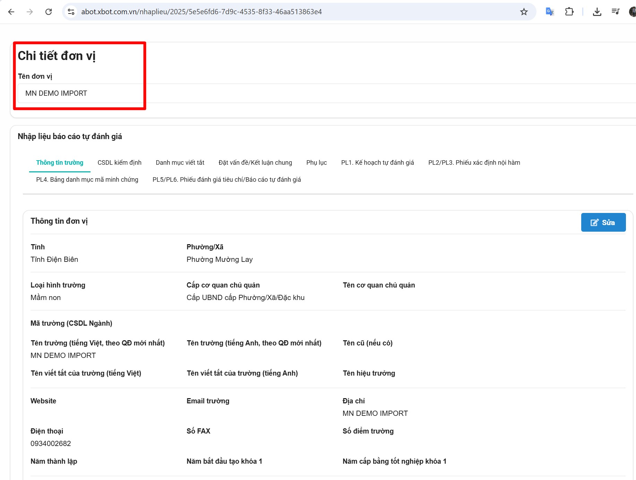
Task: Switch to CSDL kiểm định tab
Action: tap(119, 163)
